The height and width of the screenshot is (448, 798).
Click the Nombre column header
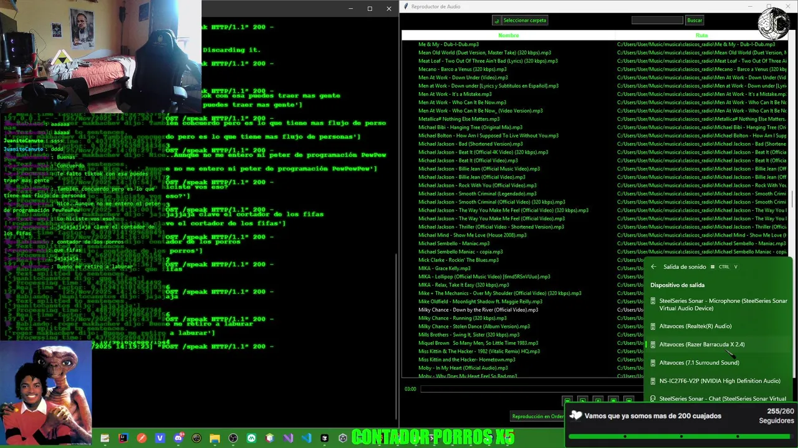pos(509,35)
